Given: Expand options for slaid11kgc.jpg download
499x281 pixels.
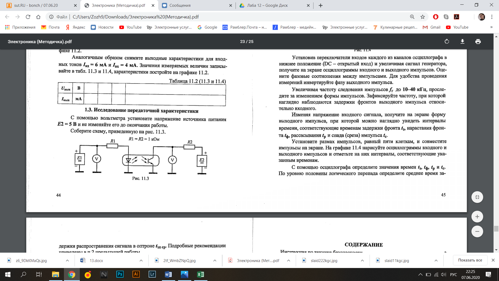Looking at the screenshot, I should (x=436, y=260).
